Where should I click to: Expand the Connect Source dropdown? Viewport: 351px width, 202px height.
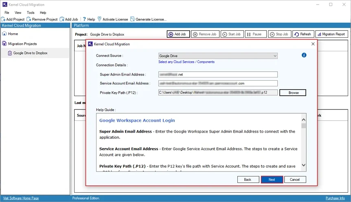point(275,56)
